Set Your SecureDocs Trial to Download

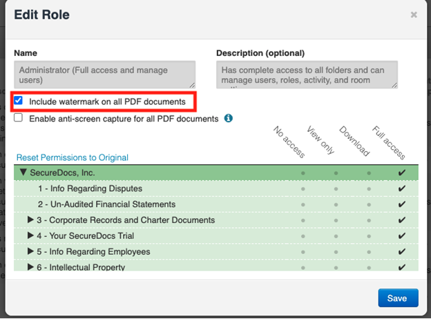pos(369,236)
